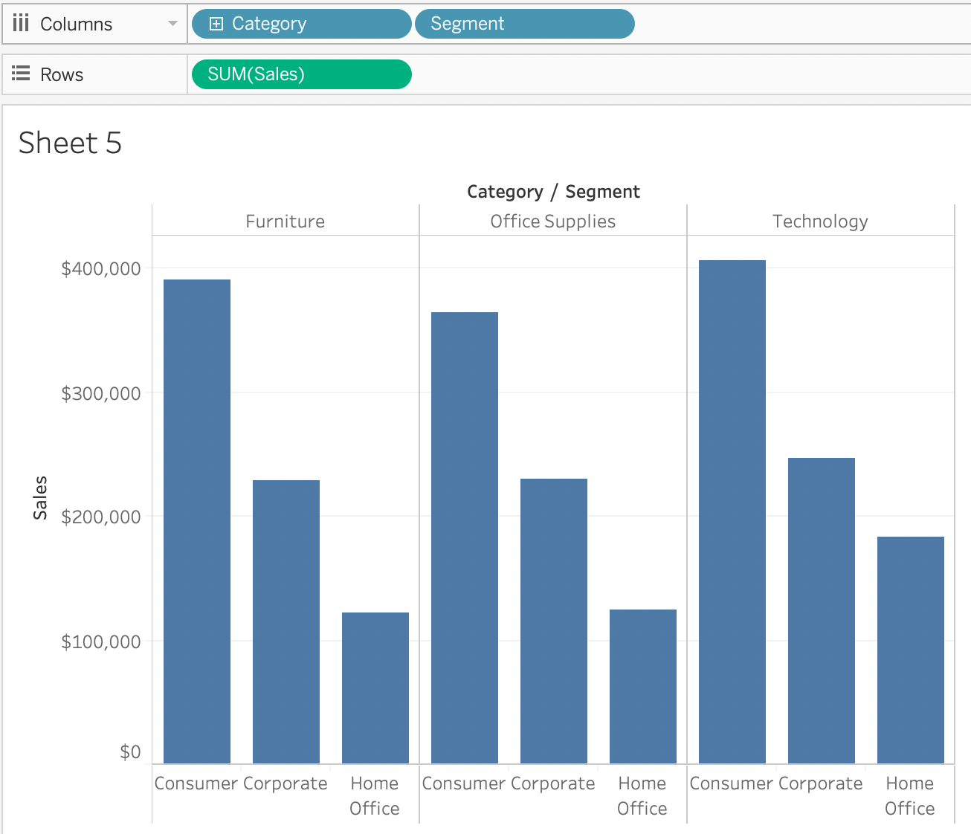
Task: Open the Columns shelf dropdown arrow
Action: pos(172,24)
